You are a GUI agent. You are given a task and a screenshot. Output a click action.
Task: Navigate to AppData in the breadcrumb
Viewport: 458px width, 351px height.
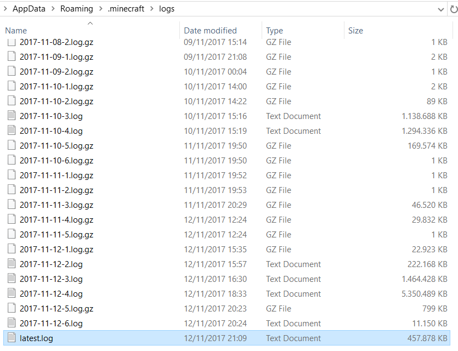[29, 9]
